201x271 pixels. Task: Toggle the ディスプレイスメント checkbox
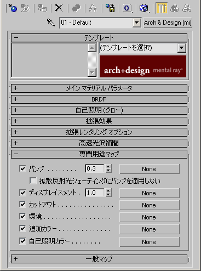point(22,193)
